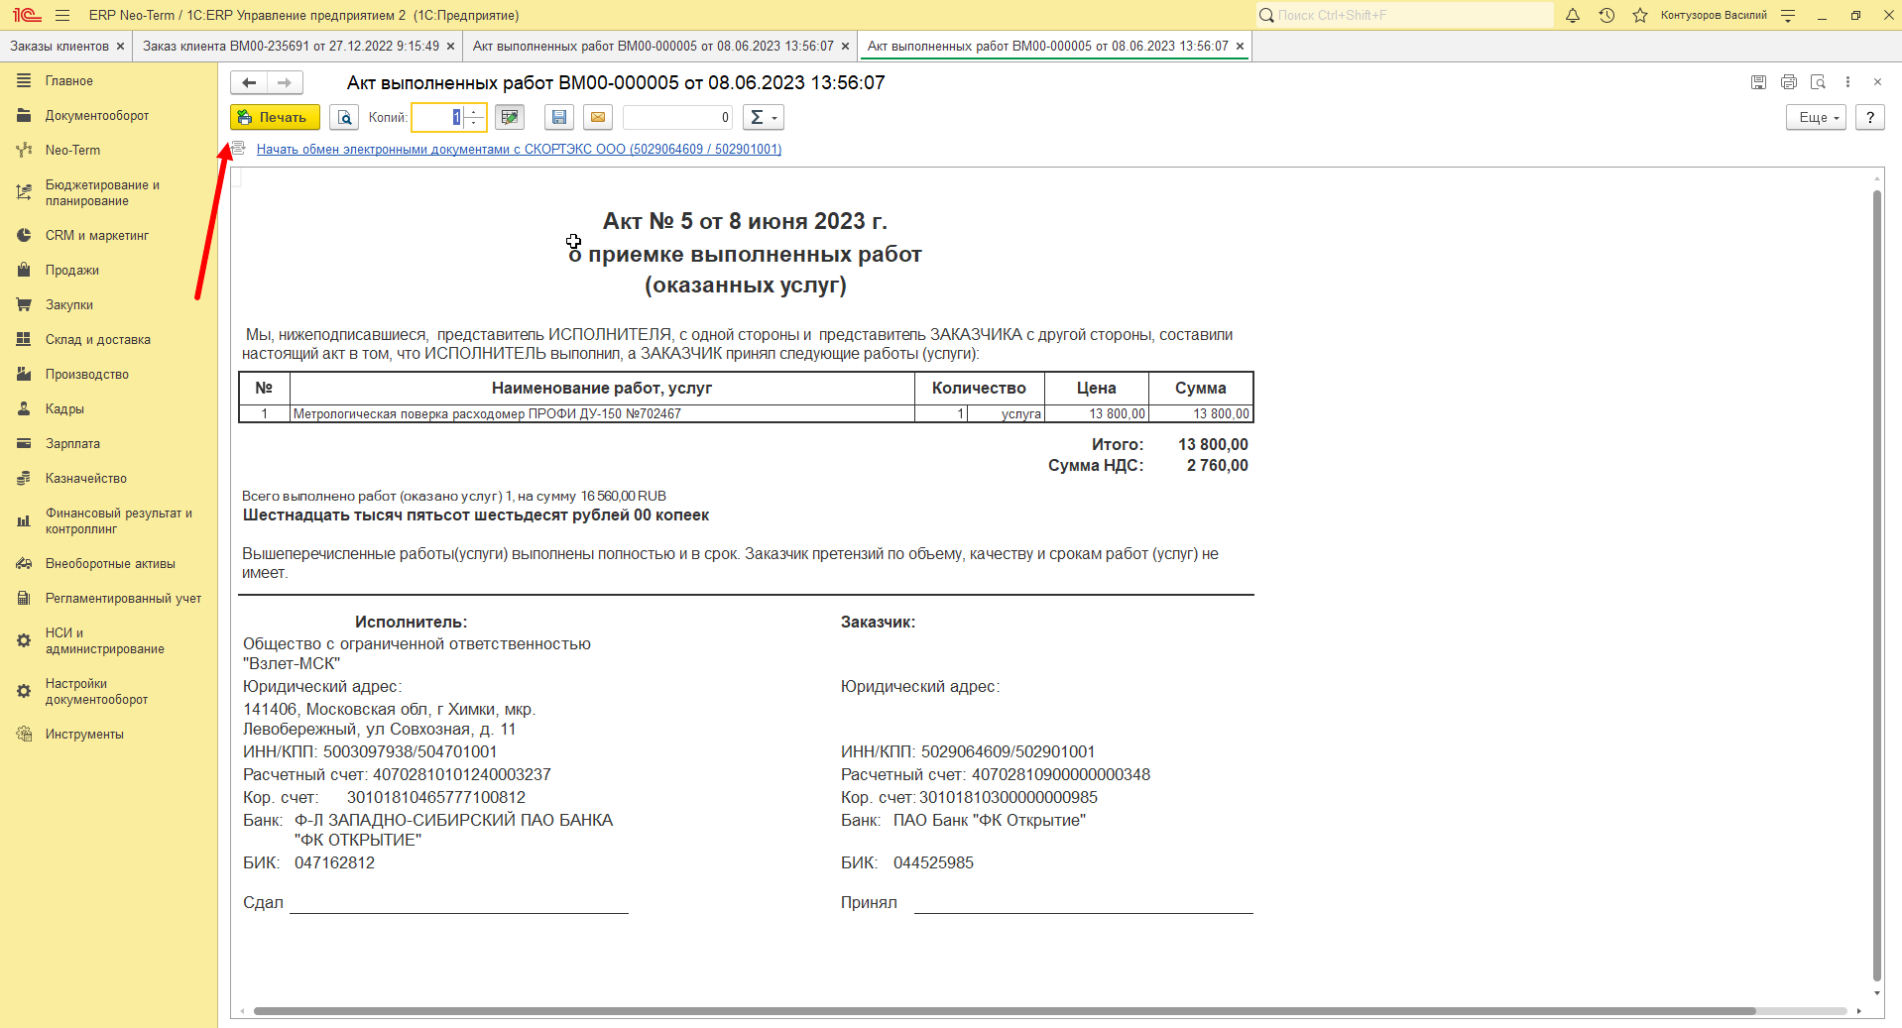Go back using the left arrow navigation button
Image resolution: width=1902 pixels, height=1028 pixels.
click(x=249, y=82)
